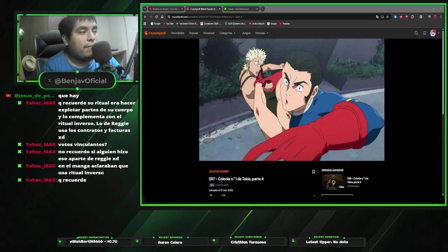Close the Kick Dashboard tab
Screen dimensions: 448x252
(257, 9)
